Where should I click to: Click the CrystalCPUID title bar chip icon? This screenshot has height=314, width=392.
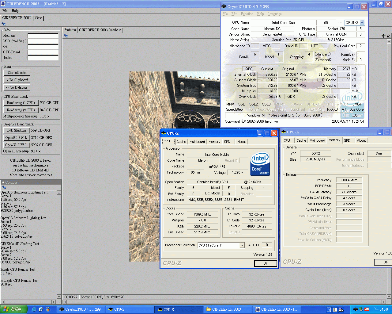[x=224, y=6]
